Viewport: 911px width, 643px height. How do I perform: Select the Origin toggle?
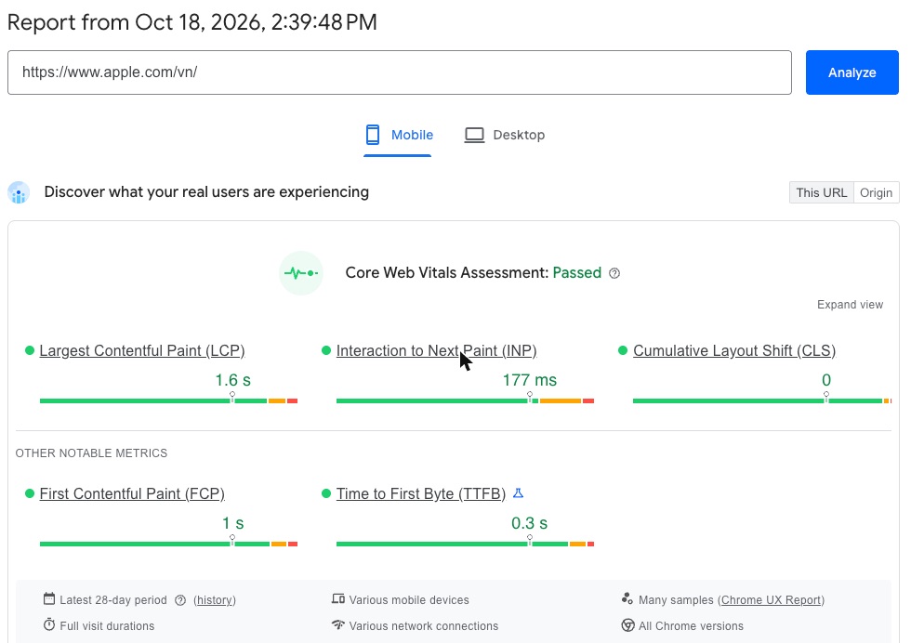click(x=876, y=193)
